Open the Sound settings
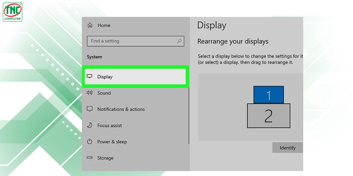The width and height of the screenshot is (353, 176). tap(135, 93)
